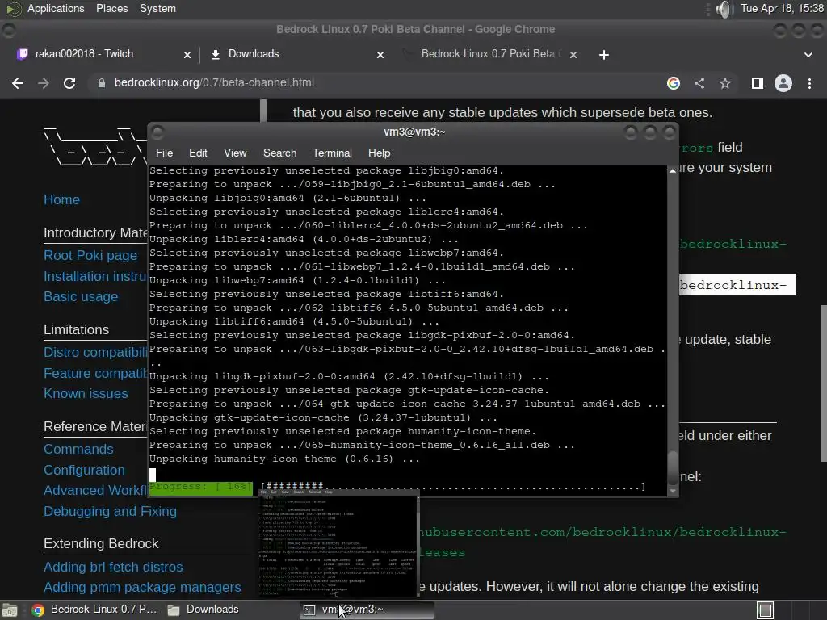Open terminal View menu

tap(235, 153)
